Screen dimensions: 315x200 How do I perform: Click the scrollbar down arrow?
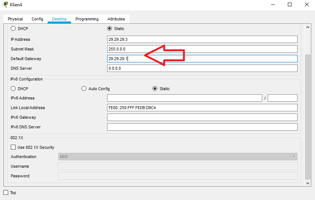(308, 183)
